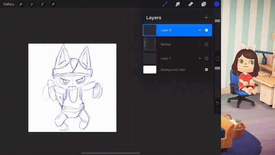Viewport: 275px width, 155px height.
Task: Open the blue color picker
Action: (x=217, y=4)
